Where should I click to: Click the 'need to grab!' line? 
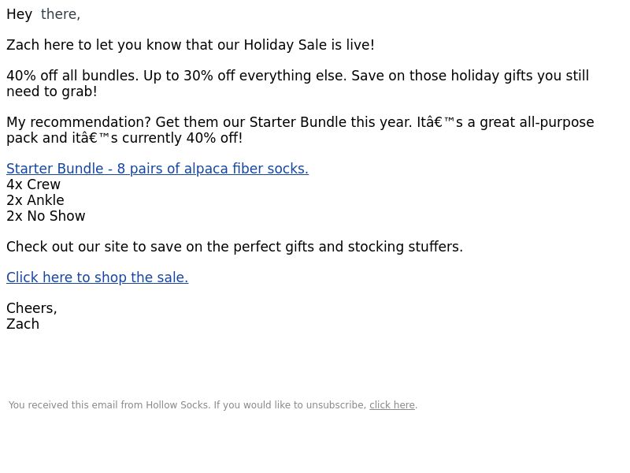click(52, 91)
